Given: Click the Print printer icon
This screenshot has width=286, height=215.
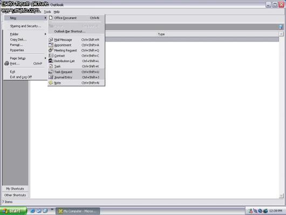Looking at the screenshot, I should click(x=7, y=63).
